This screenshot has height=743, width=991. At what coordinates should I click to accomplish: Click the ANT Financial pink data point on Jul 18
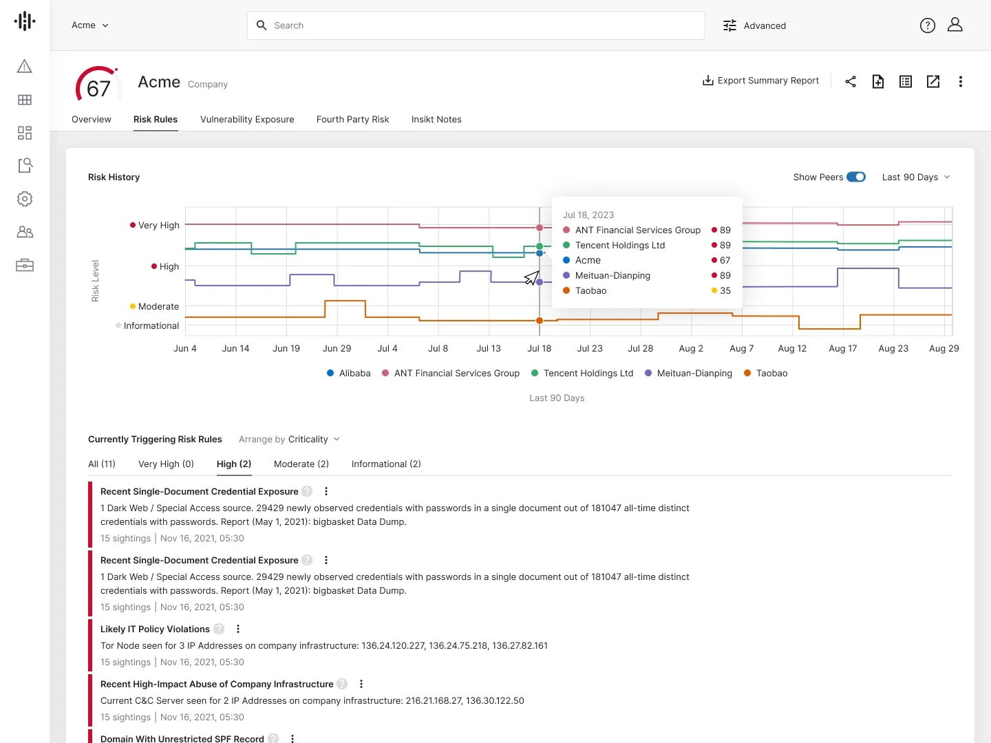pos(540,228)
